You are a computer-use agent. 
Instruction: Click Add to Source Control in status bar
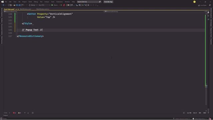(x=181, y=119)
